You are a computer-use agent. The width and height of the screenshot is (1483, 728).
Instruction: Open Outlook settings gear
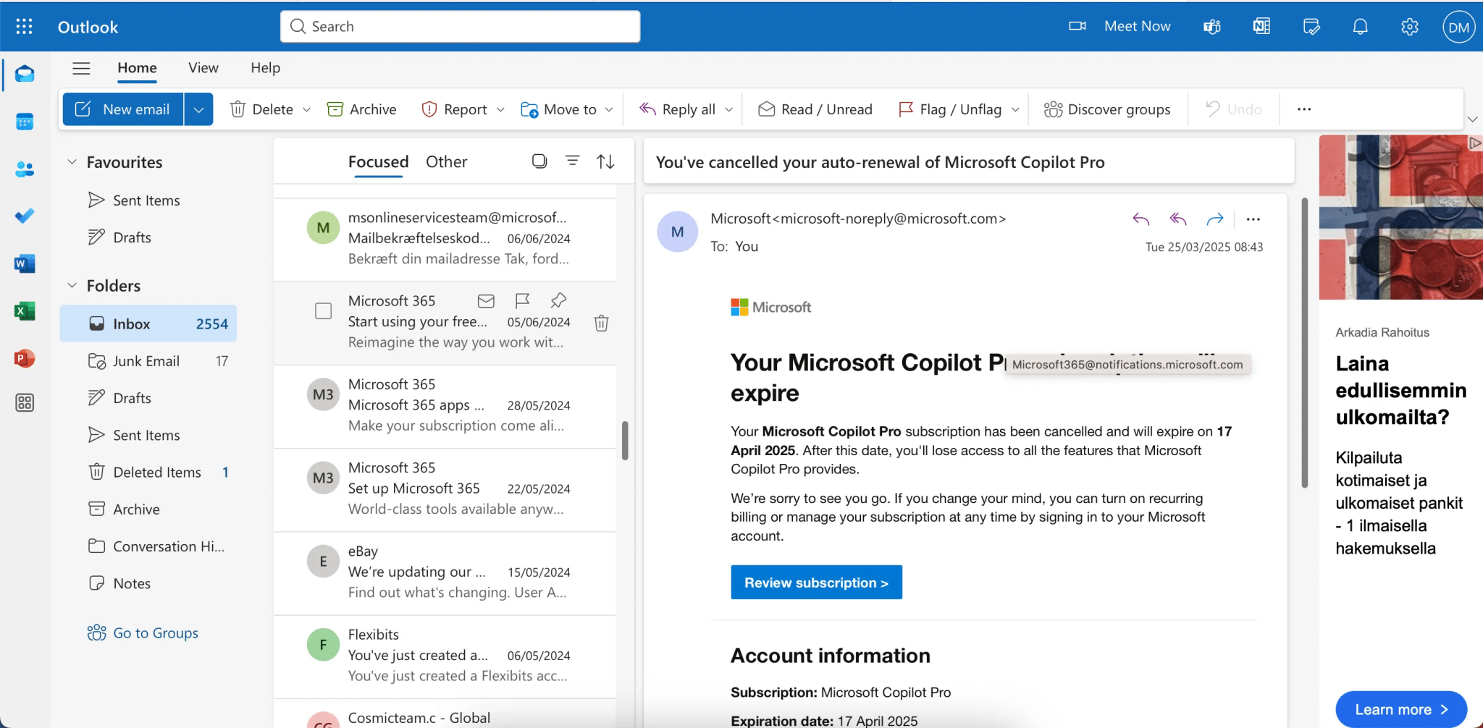point(1408,26)
